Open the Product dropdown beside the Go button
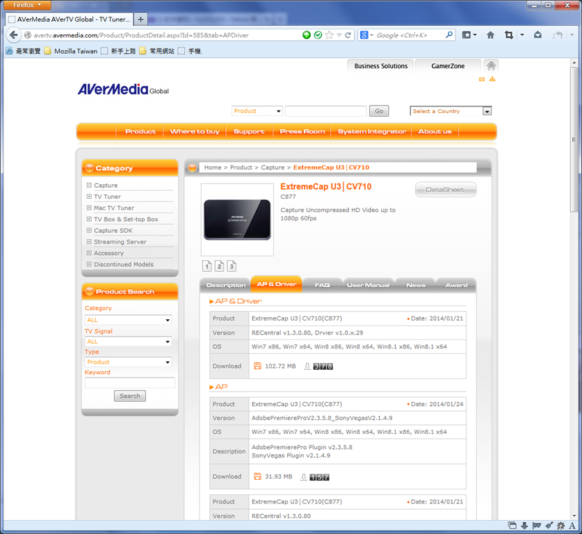Viewport: 582px width, 534px height. 257,111
